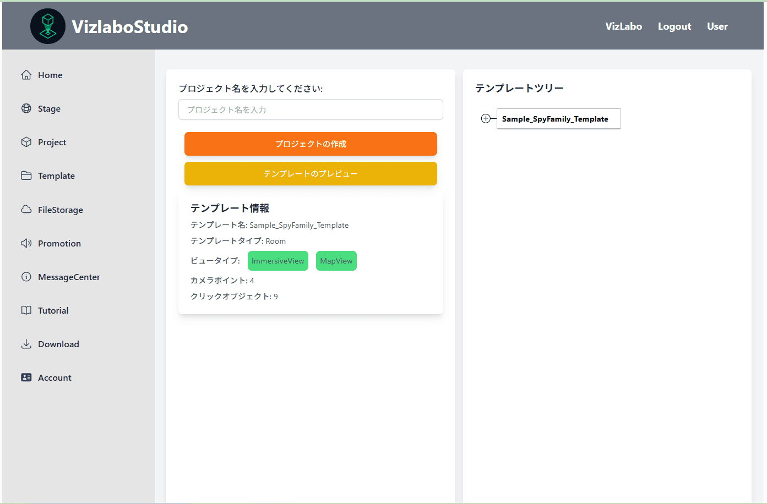Image resolution: width=767 pixels, height=504 pixels.
Task: Click the FileStorage cloud icon
Action: pyautogui.click(x=26, y=210)
